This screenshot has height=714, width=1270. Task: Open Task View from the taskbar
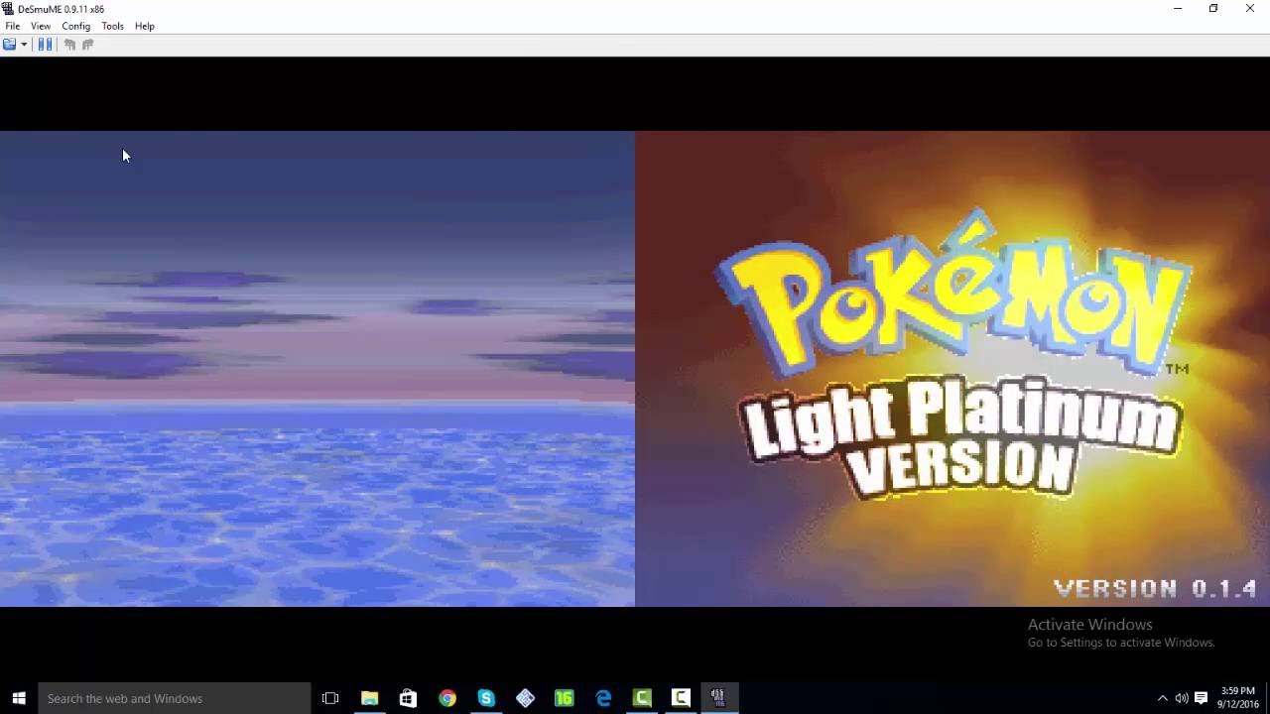pos(330,698)
